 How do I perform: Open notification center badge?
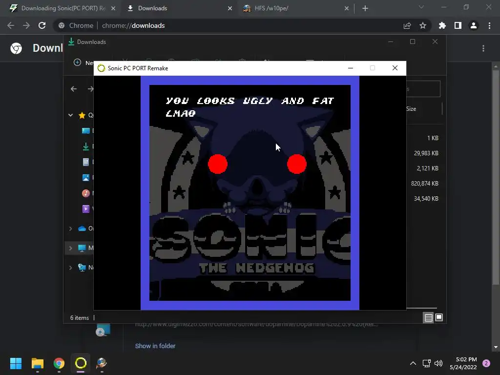click(486, 363)
